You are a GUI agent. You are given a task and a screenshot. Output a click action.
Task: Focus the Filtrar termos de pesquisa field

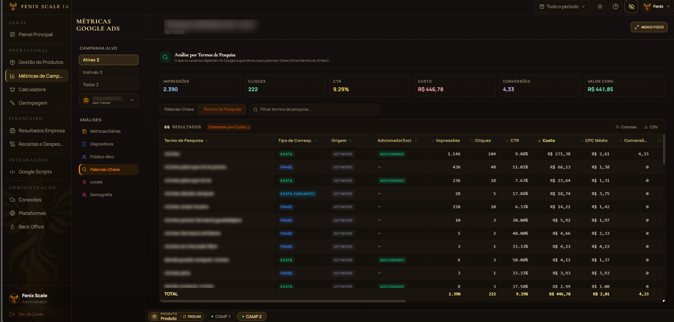pyautogui.click(x=314, y=109)
